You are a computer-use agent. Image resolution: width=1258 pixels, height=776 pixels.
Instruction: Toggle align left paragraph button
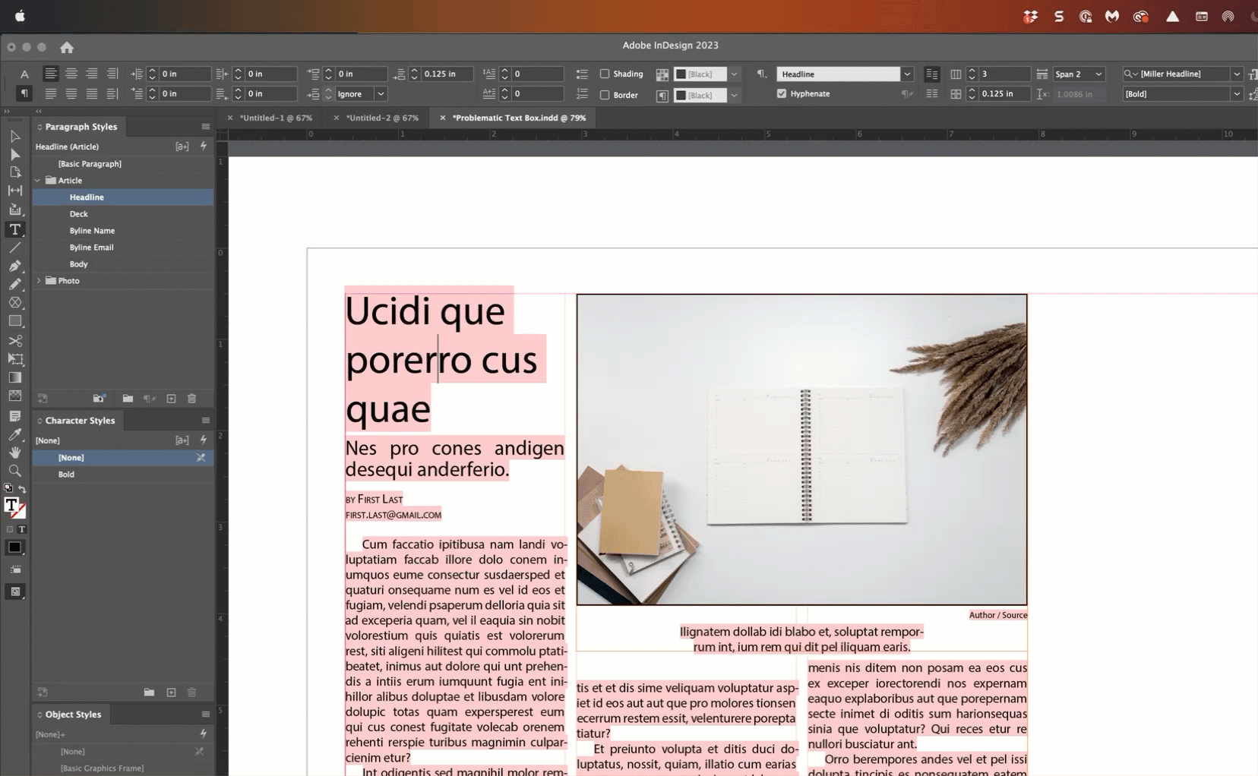(x=50, y=74)
